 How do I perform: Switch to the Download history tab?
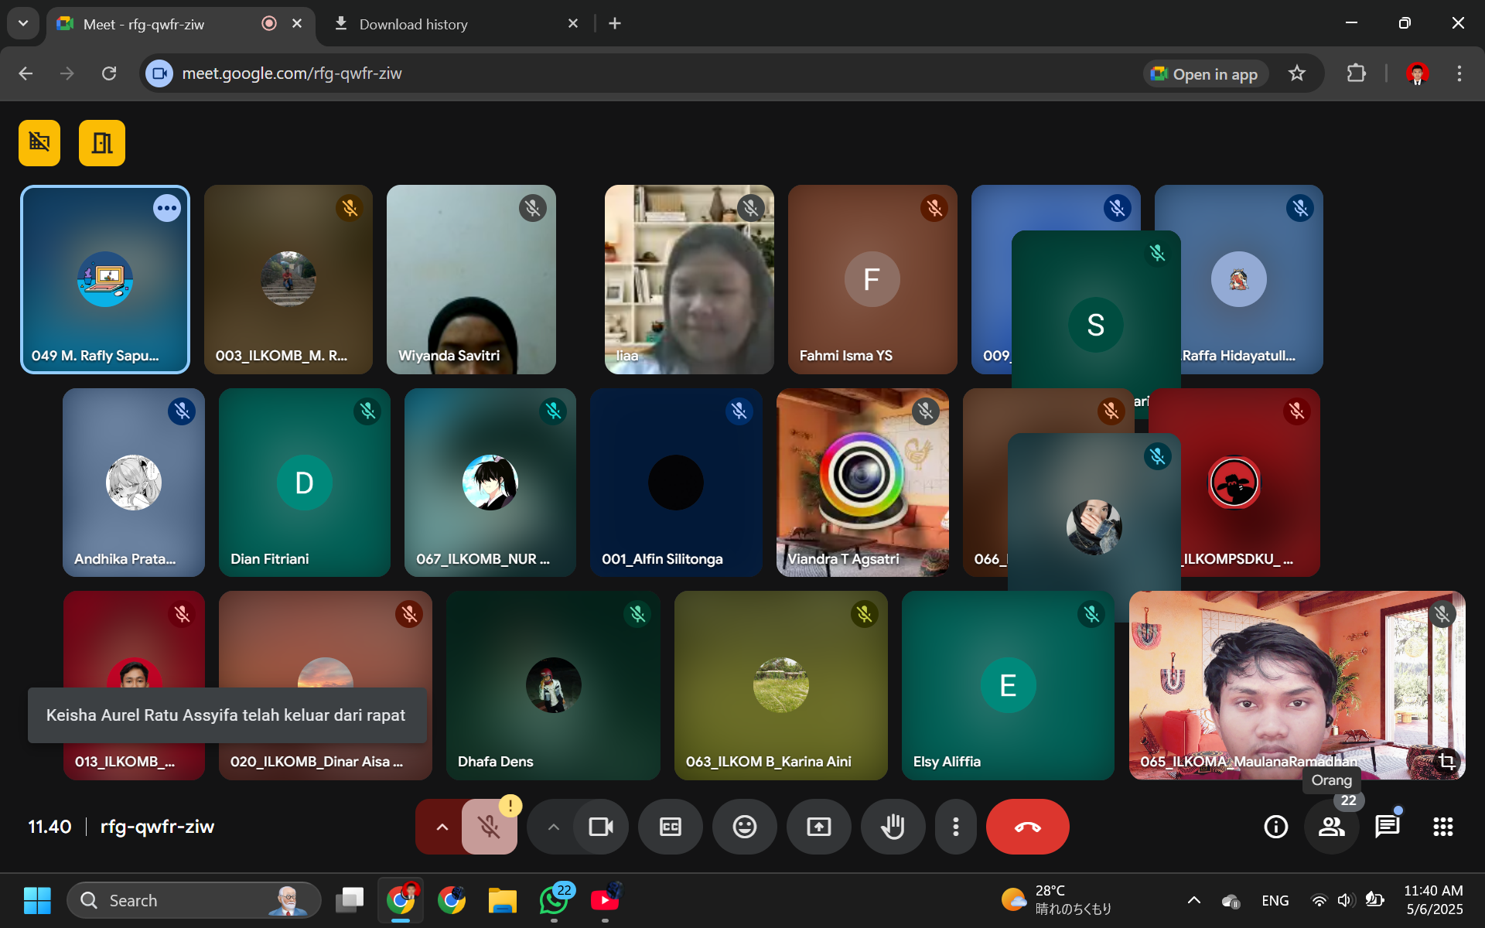point(413,24)
